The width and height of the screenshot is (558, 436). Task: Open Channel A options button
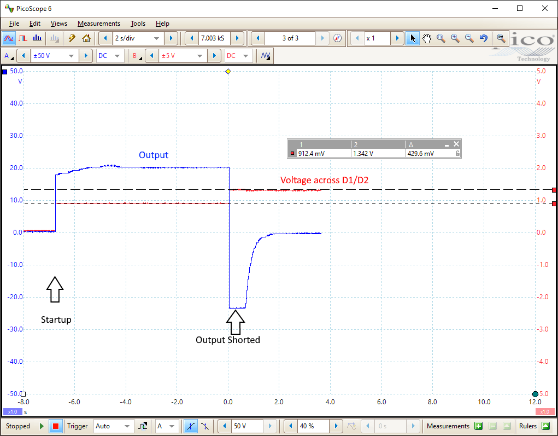[9, 56]
